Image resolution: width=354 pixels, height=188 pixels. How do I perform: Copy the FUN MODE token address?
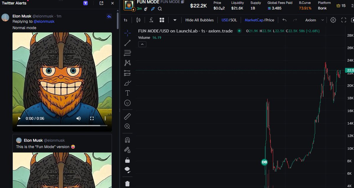pos(183,2)
